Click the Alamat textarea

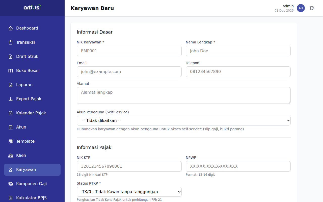(183, 95)
